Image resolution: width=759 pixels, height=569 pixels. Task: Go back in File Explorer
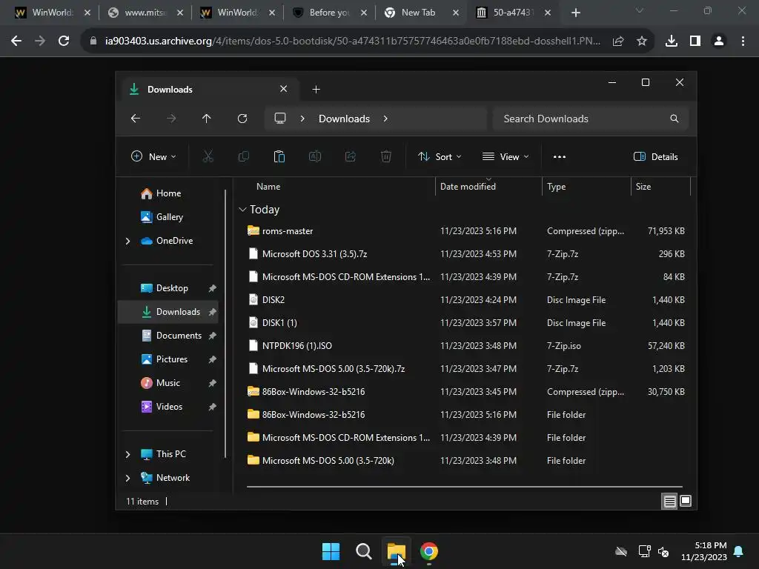[136, 119]
